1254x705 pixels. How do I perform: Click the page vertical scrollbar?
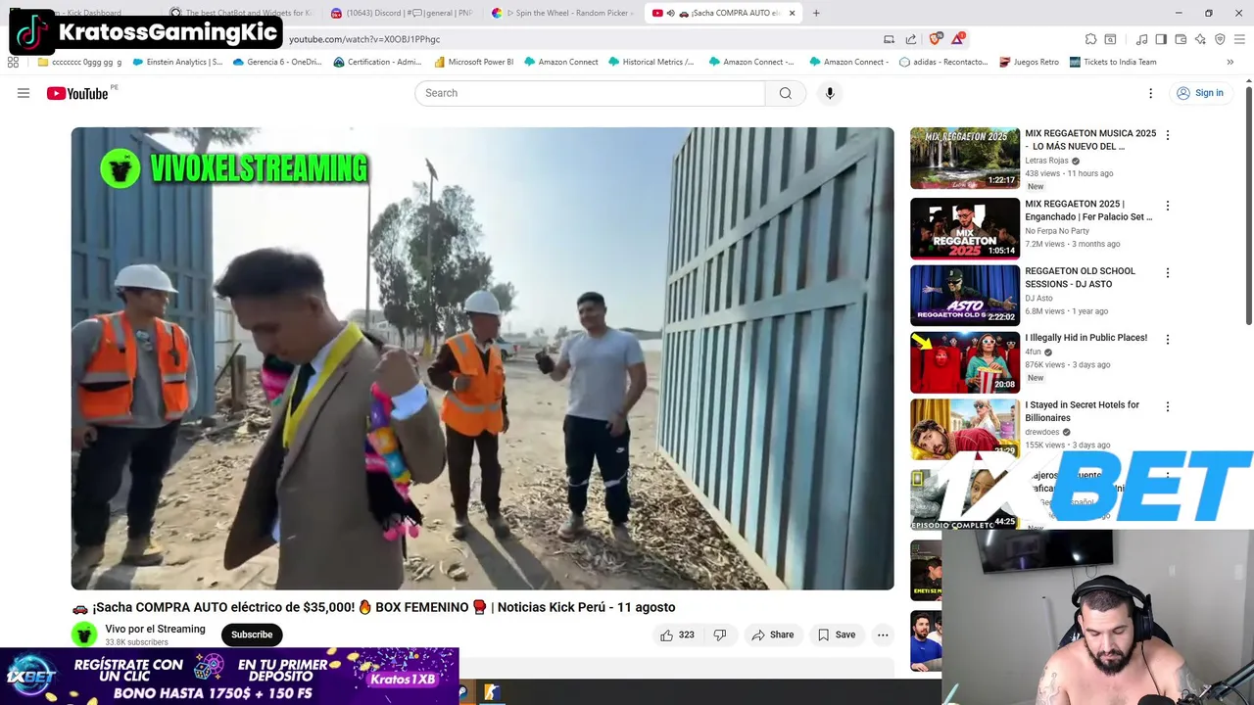pos(1248,206)
